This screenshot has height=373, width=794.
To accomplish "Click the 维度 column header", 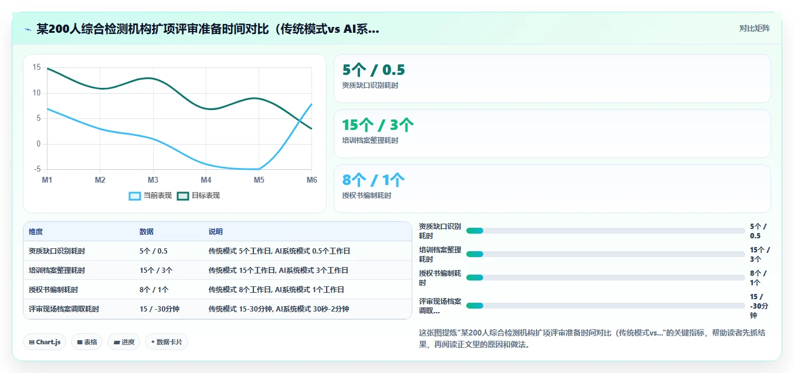I will 36,232.
